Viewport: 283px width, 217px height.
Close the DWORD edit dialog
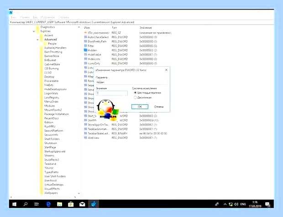pyautogui.click(x=166, y=70)
